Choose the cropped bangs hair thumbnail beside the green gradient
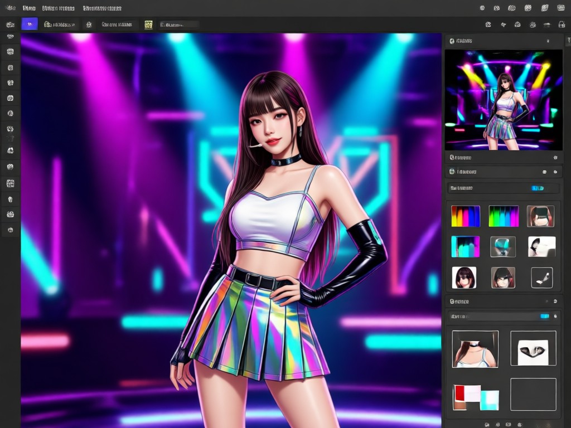The width and height of the screenshot is (571, 428). coord(540,216)
